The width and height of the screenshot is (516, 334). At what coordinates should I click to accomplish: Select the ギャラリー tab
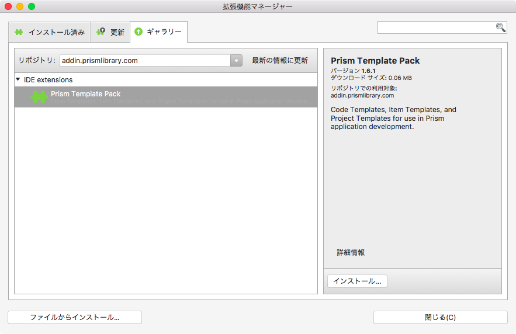(158, 32)
